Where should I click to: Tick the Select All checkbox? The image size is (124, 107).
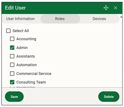coord(8,31)
